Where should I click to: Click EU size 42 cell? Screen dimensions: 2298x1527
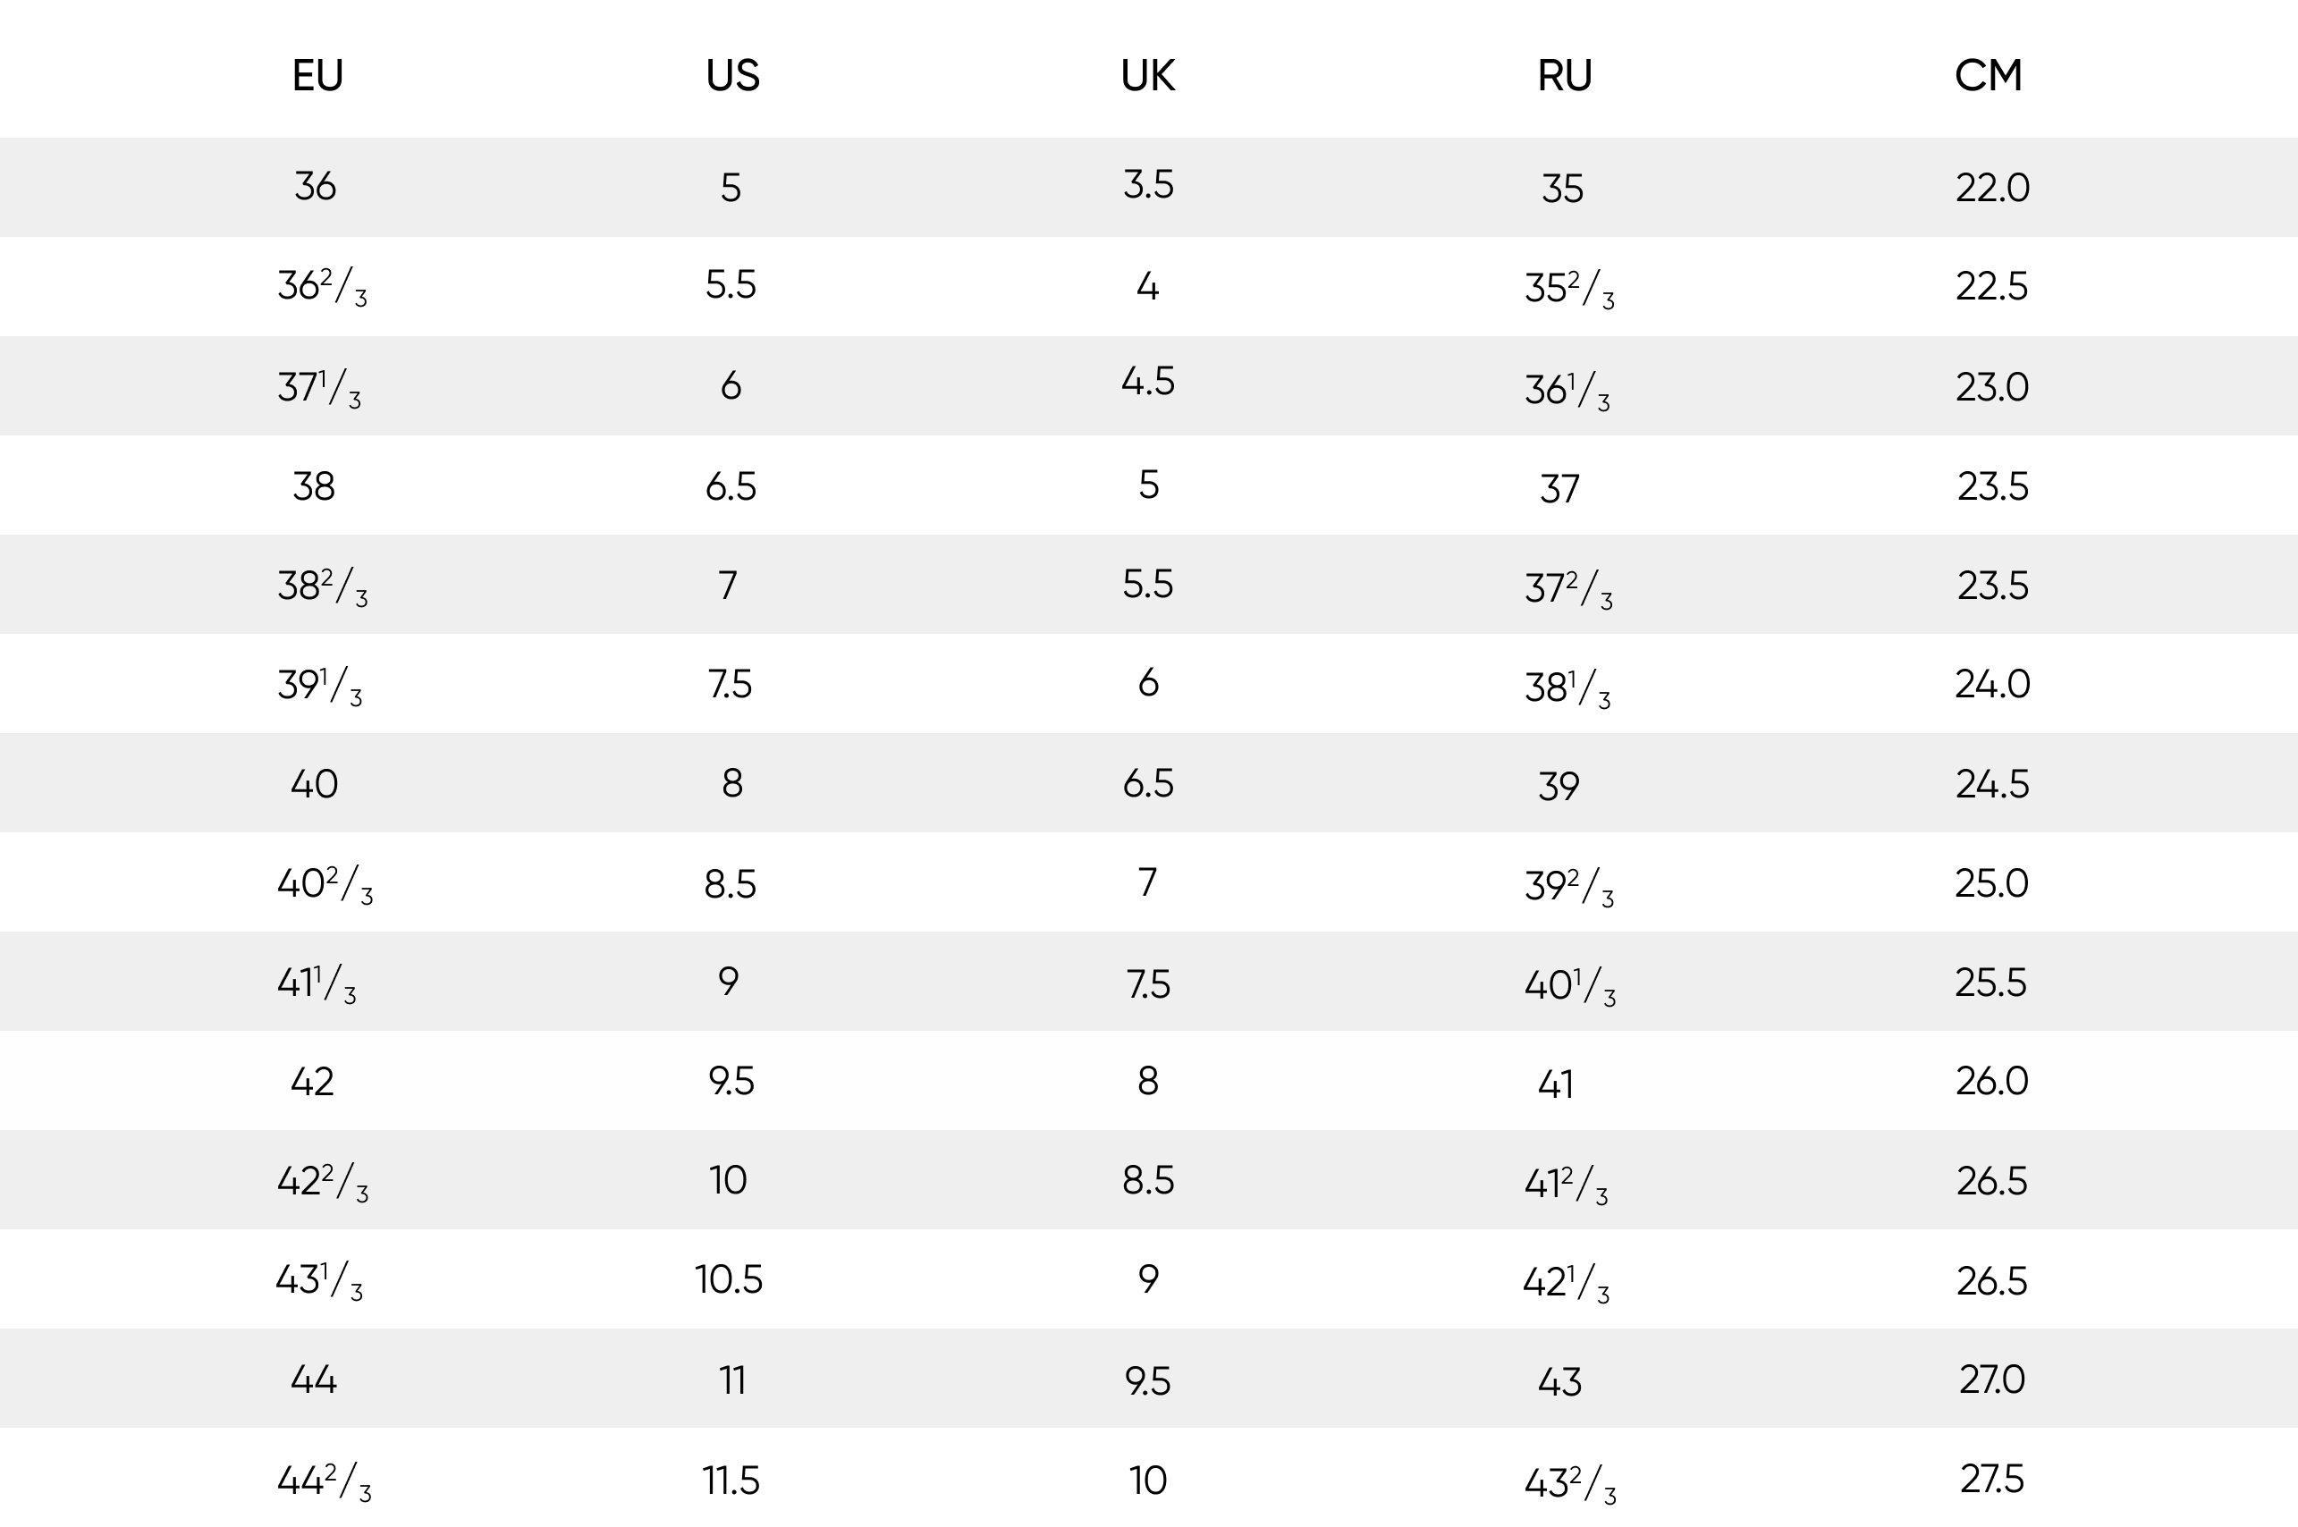[311, 1082]
